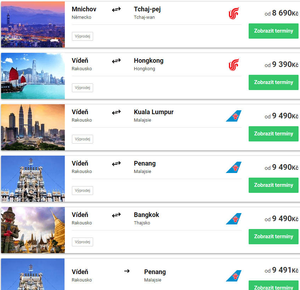Viewport: 300px width, 290px height.
Task: Click Výprodej tag on Hongkong offer
Action: tap(83, 88)
